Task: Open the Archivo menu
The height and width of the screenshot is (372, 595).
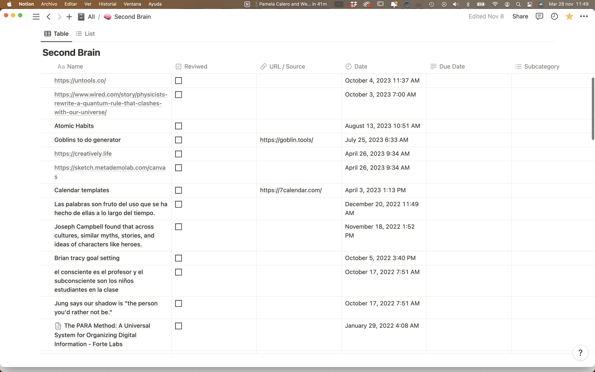Action: coord(49,4)
